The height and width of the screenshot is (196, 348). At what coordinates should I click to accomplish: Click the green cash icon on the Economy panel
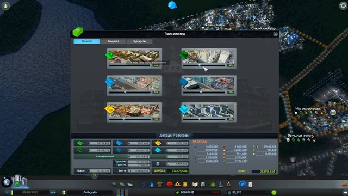click(78, 32)
